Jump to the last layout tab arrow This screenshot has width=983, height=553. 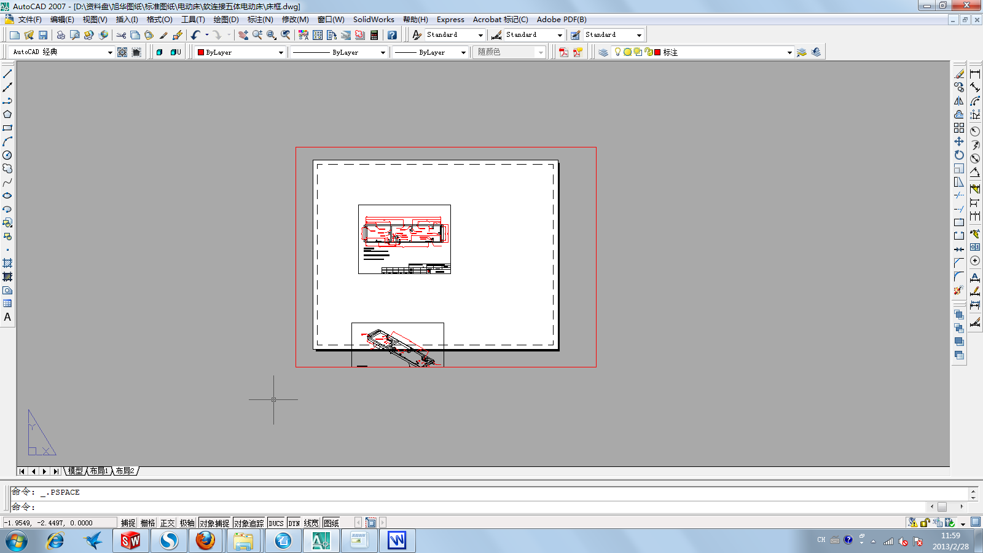click(x=55, y=471)
